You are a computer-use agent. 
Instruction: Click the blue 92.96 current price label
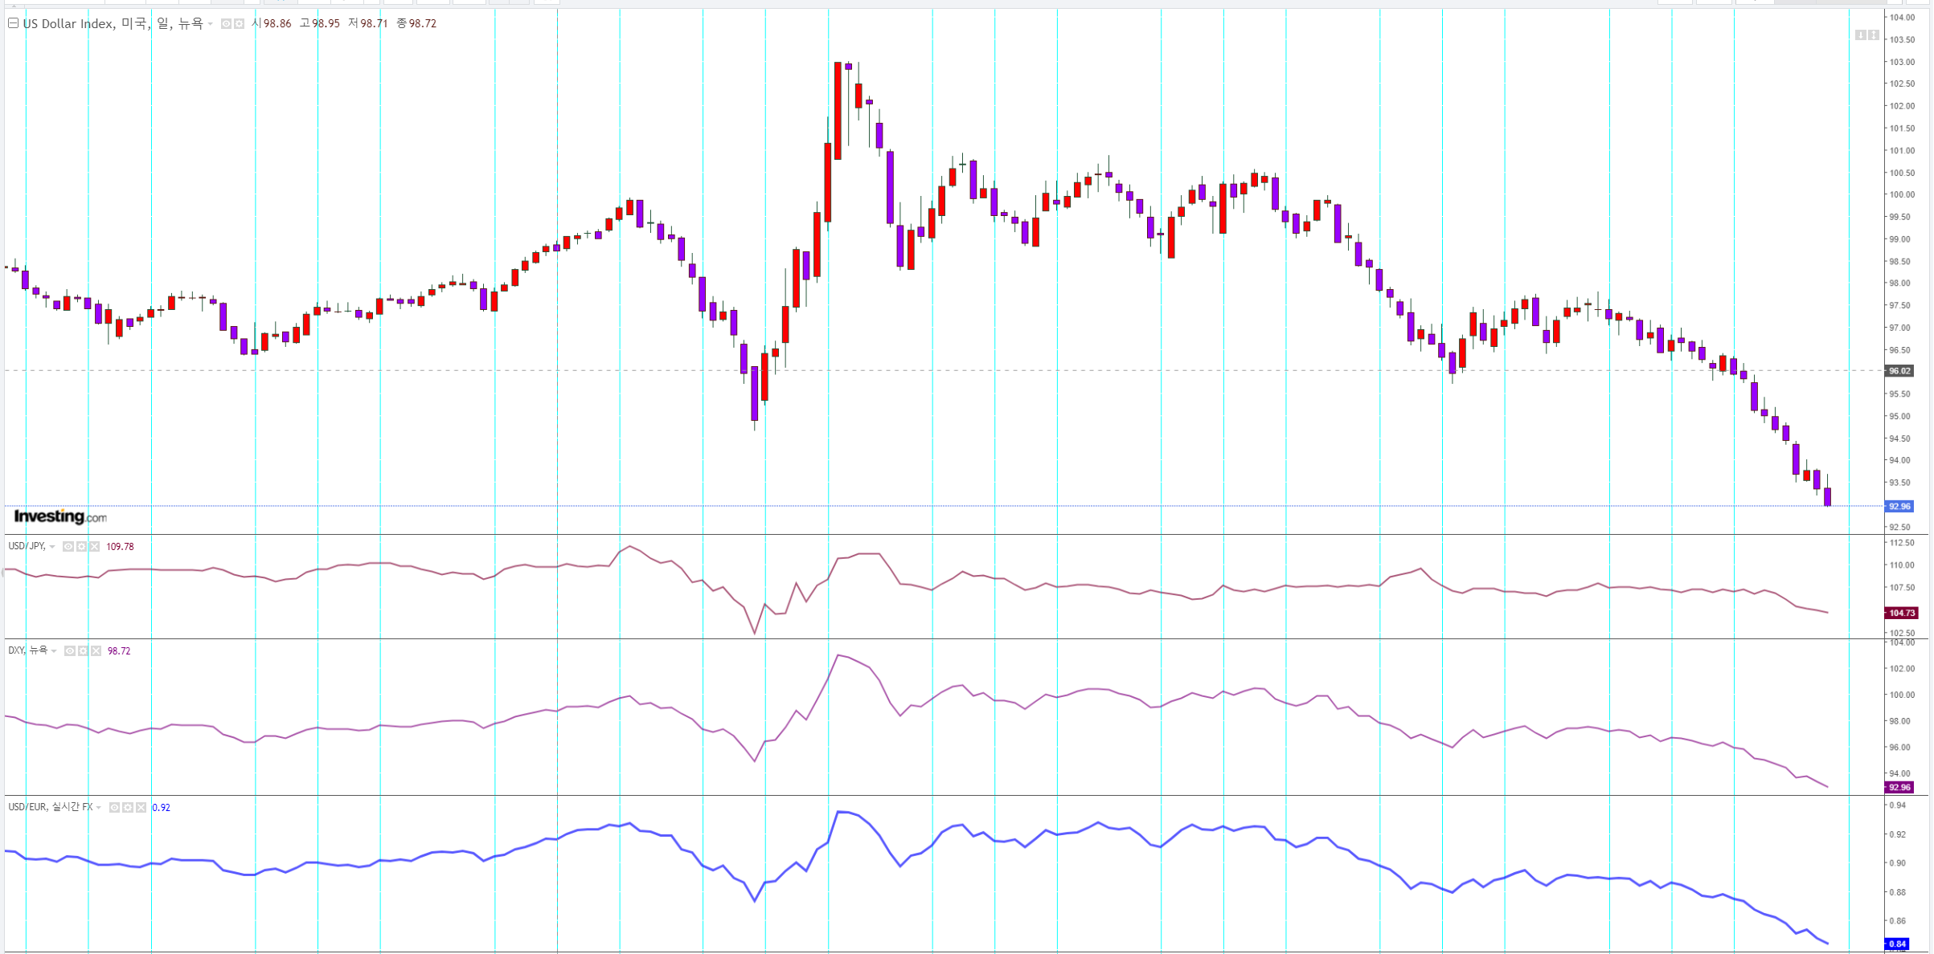pos(1899,507)
